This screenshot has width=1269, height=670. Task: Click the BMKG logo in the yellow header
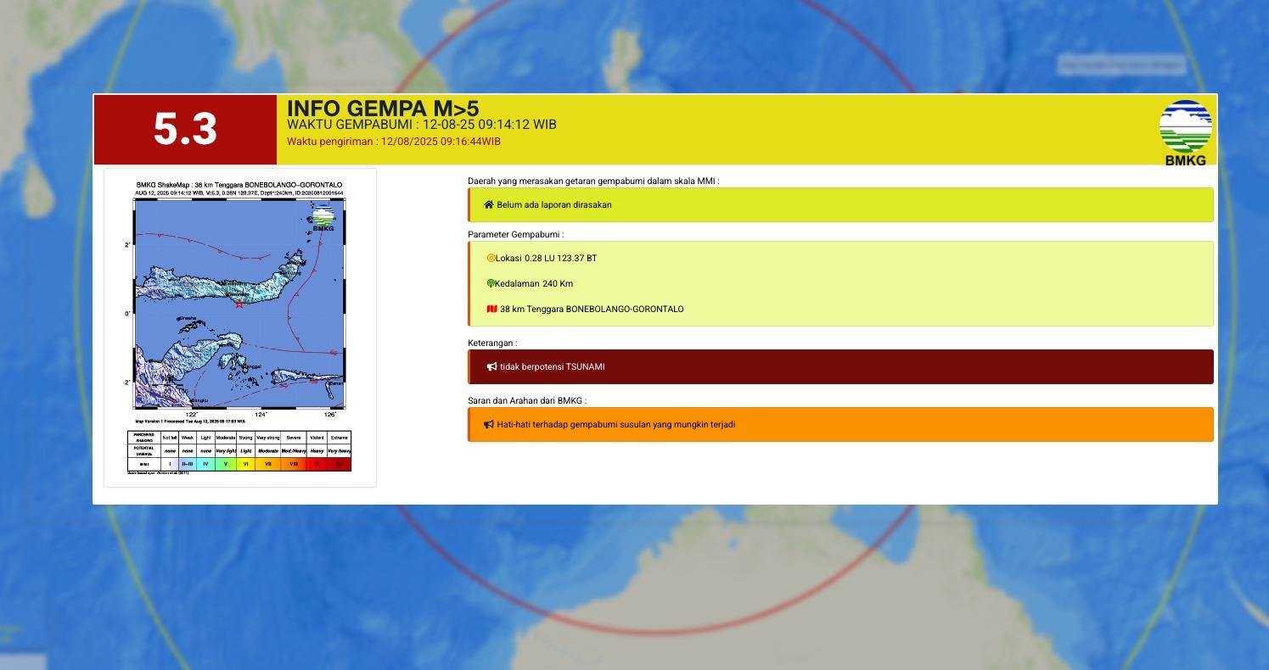click(x=1185, y=124)
